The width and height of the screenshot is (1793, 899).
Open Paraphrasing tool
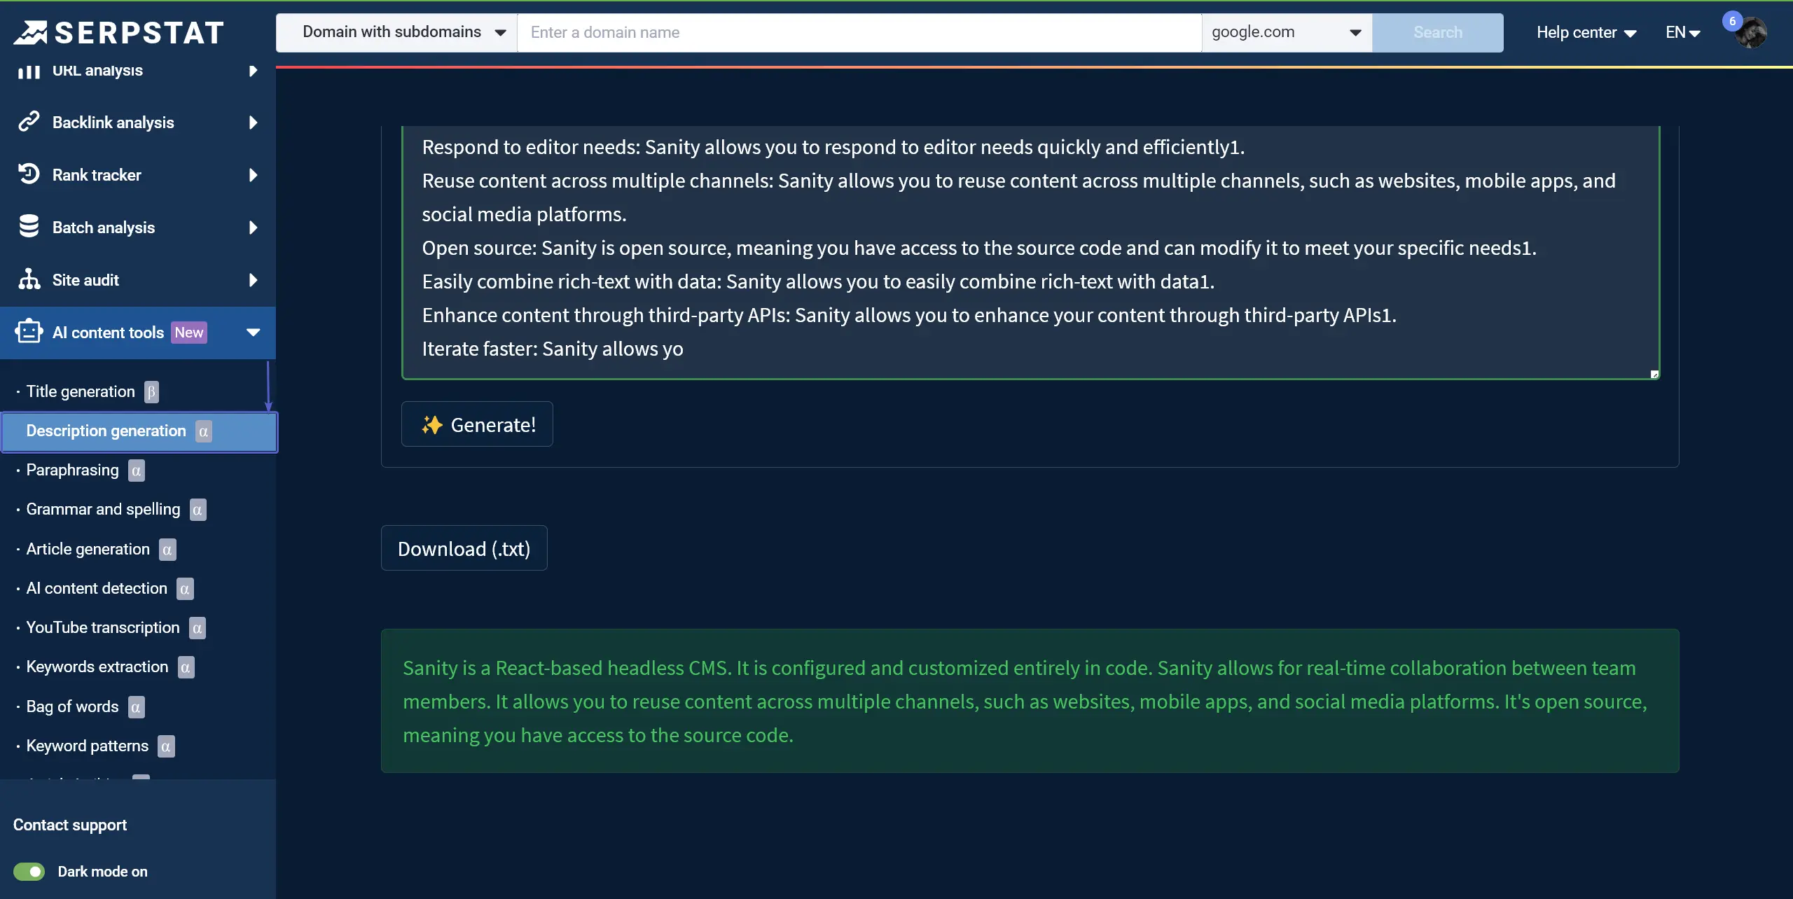(x=72, y=470)
